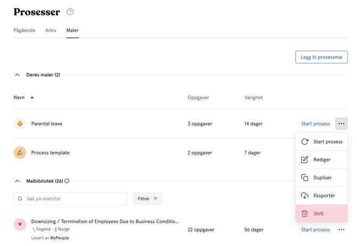Click the Malbibliotek (26) heading
The image size is (357, 246).
point(45,181)
